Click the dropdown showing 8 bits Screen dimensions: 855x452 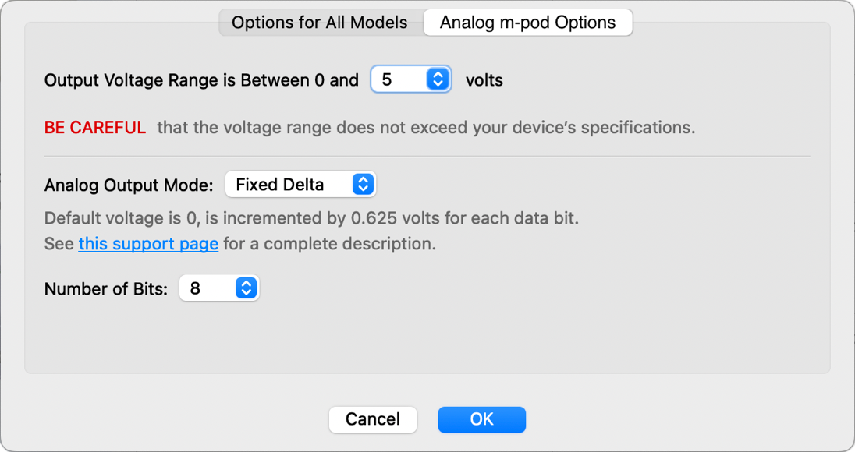click(219, 288)
